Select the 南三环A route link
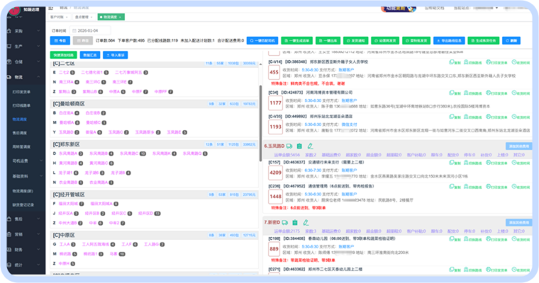This screenshot has height=283, width=539. pos(67,81)
